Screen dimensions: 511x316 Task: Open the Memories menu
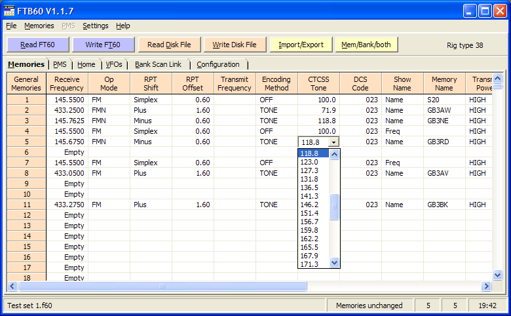pos(39,26)
